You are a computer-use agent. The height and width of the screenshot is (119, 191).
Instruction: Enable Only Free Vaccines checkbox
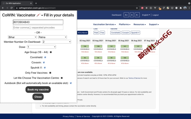(x=50, y=73)
